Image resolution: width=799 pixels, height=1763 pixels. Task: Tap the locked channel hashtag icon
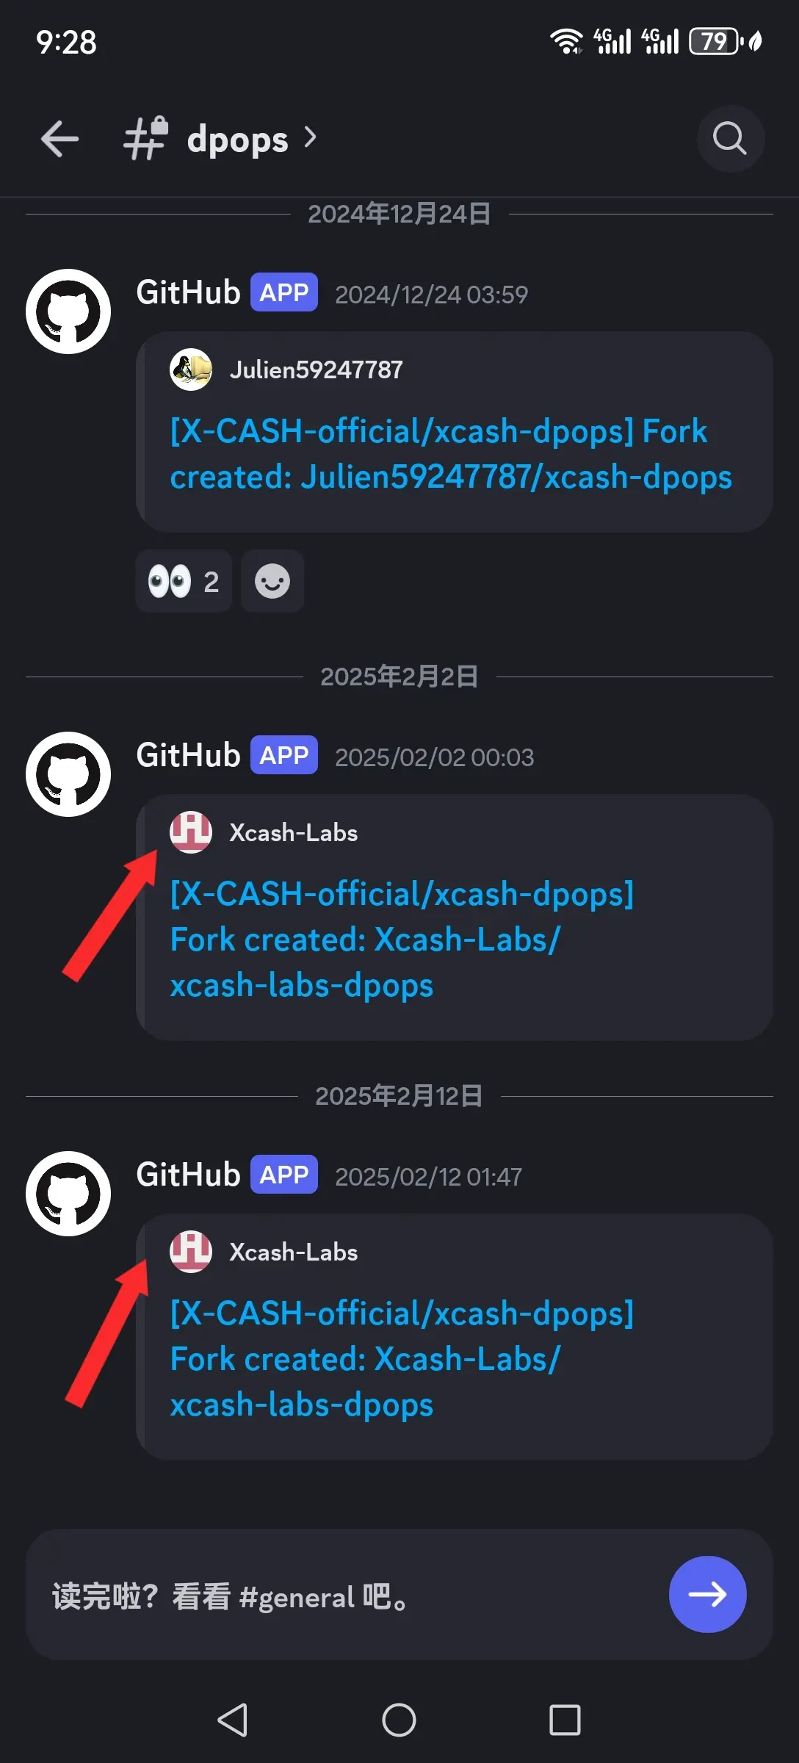point(145,138)
